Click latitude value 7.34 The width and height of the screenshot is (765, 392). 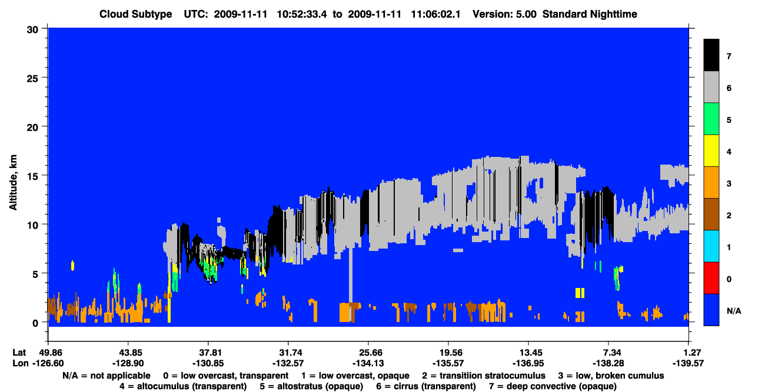coord(608,353)
